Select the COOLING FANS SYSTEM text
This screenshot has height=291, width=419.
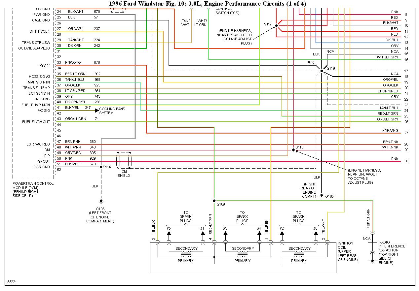(x=112, y=111)
